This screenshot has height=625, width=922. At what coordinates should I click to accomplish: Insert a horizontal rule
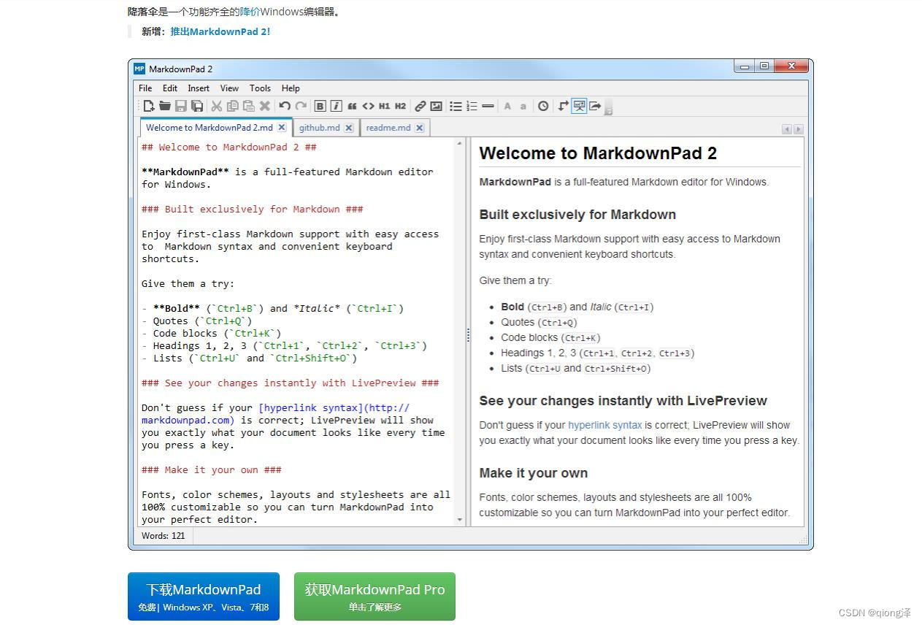coord(488,106)
